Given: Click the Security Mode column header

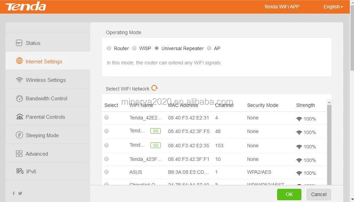Looking at the screenshot, I should pyautogui.click(x=263, y=105).
